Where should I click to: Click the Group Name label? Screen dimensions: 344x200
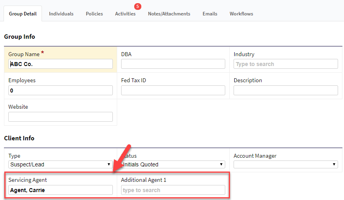24,54
